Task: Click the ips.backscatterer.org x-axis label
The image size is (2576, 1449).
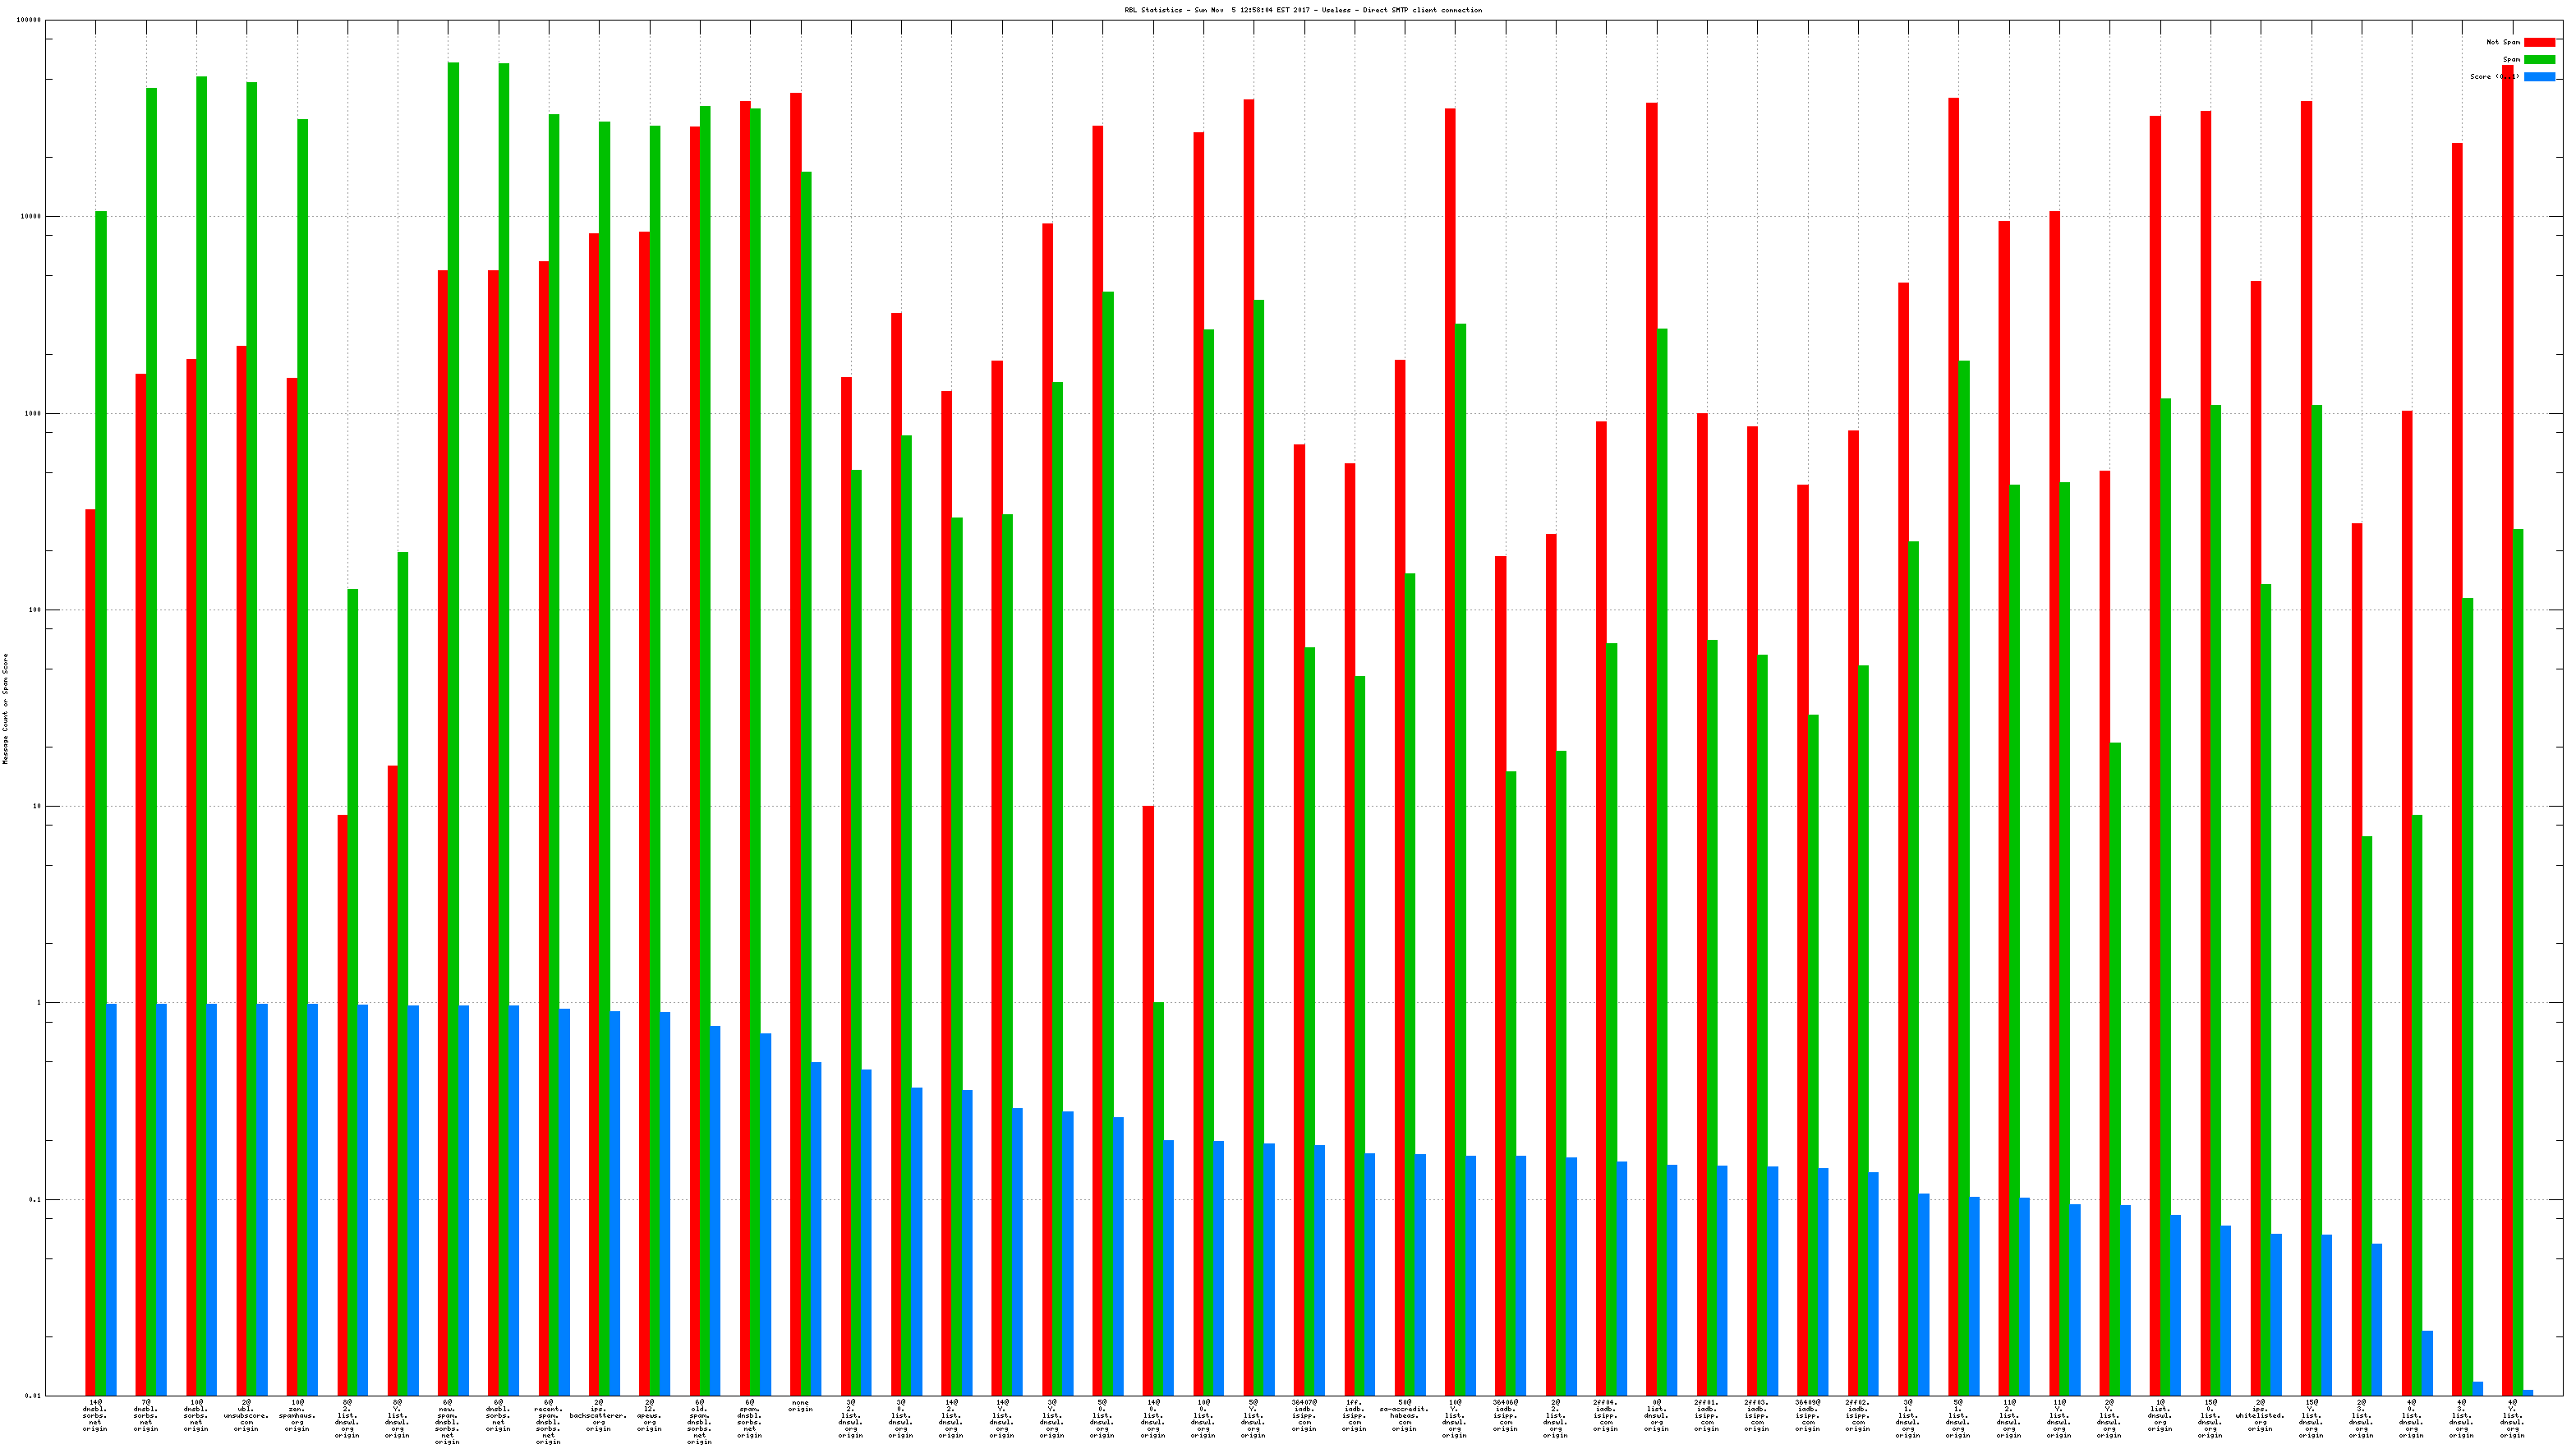Action: 598,1415
